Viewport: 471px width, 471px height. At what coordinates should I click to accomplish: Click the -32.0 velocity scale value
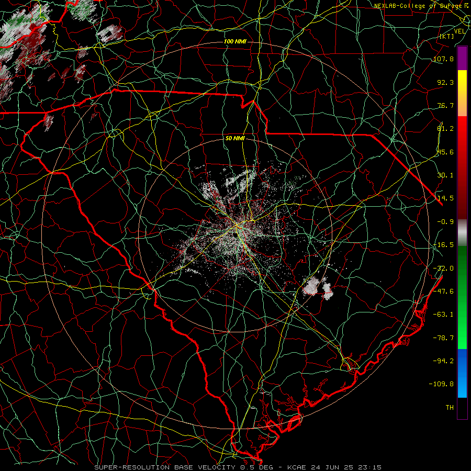click(443, 268)
